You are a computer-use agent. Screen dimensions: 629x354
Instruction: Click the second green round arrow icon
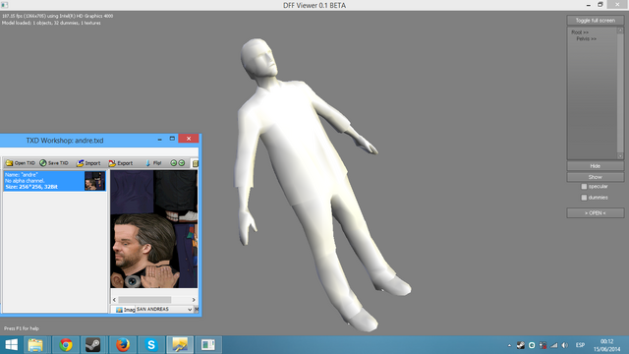click(x=181, y=163)
